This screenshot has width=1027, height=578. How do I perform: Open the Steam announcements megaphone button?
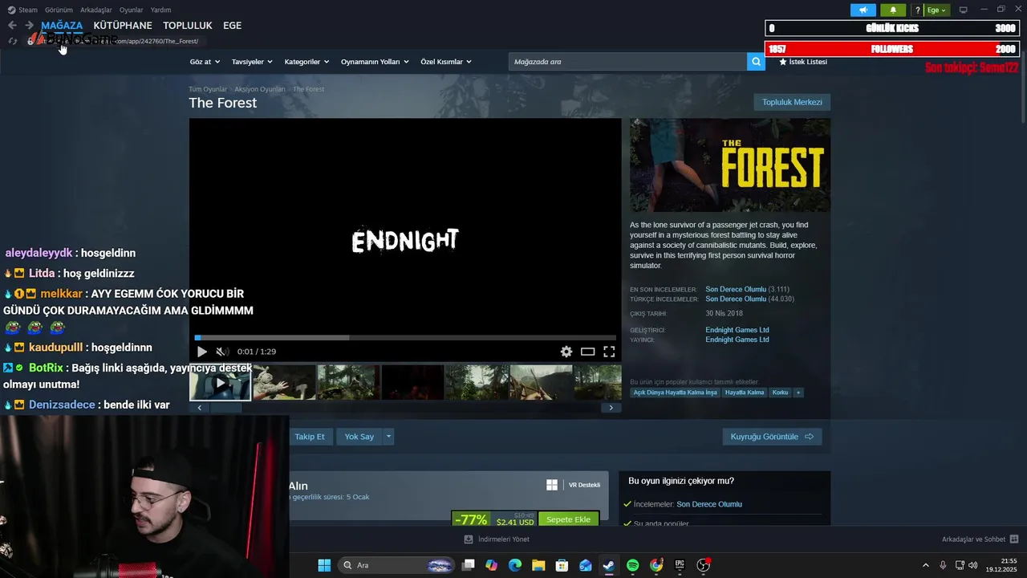[x=863, y=10]
